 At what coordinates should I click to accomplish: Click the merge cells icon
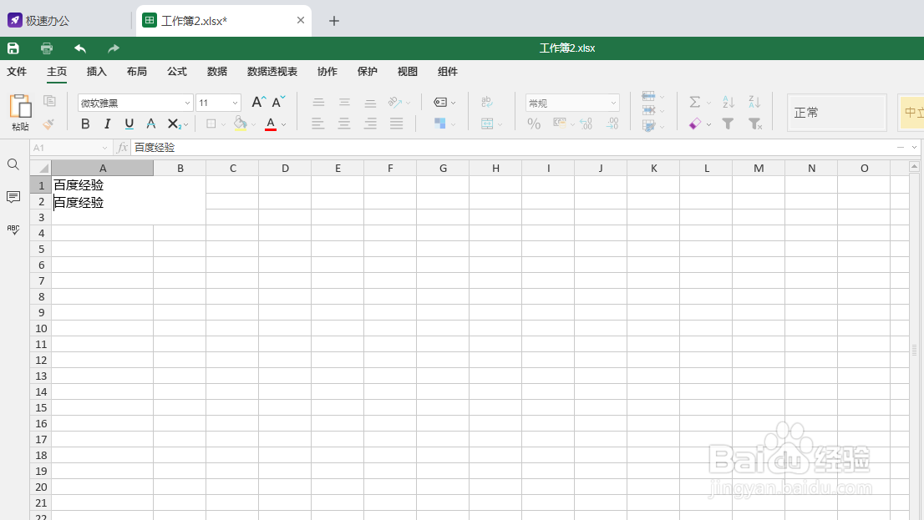tap(487, 124)
